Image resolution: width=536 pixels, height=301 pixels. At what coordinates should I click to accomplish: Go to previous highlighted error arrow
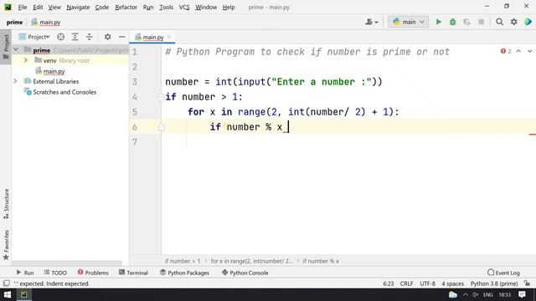518,51
